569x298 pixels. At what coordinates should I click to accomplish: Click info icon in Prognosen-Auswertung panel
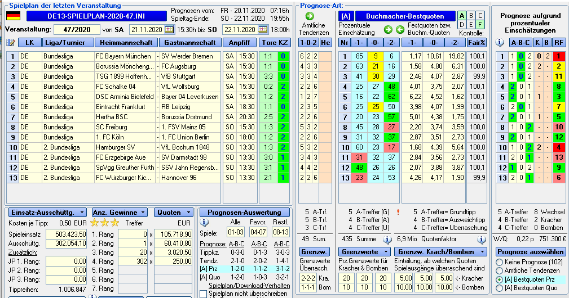pos(204,223)
